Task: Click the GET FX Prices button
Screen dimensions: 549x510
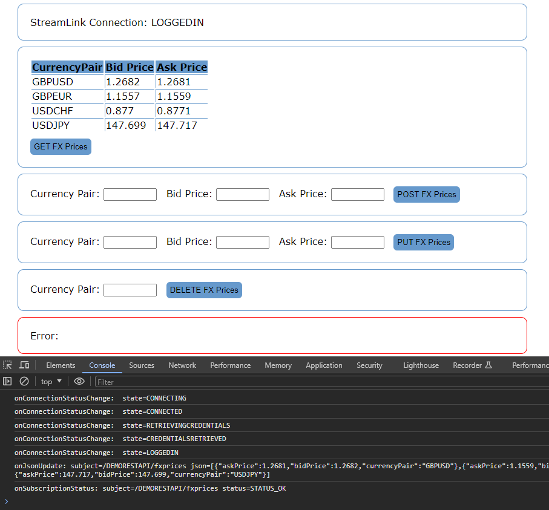Action: (x=61, y=146)
